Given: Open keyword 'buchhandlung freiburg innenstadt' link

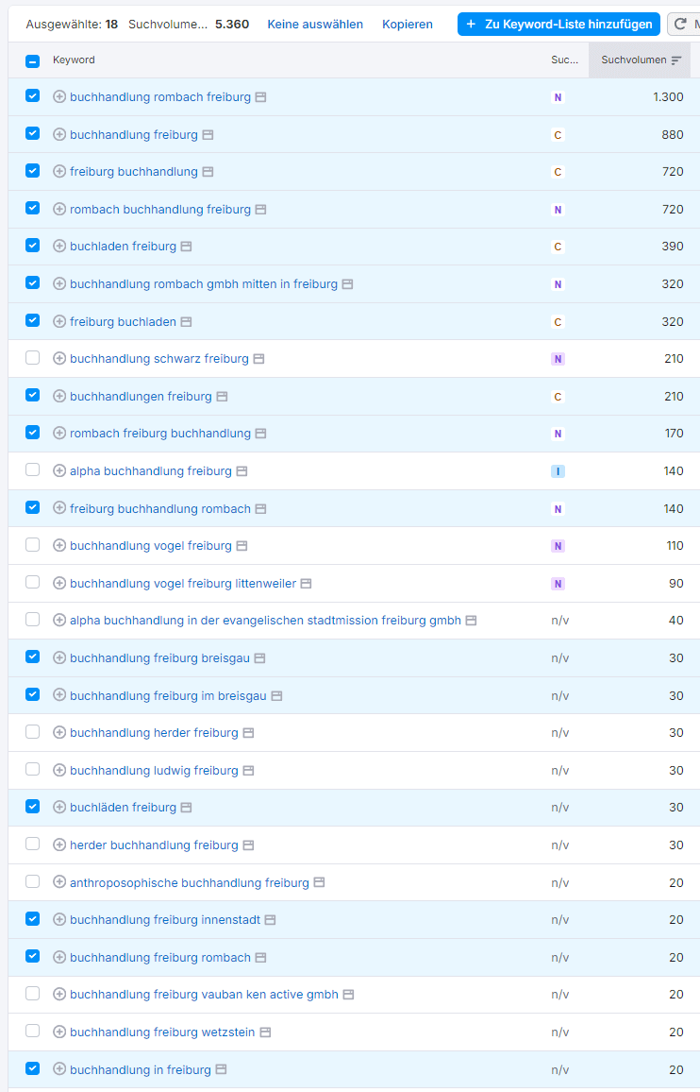Looking at the screenshot, I should point(165,920).
